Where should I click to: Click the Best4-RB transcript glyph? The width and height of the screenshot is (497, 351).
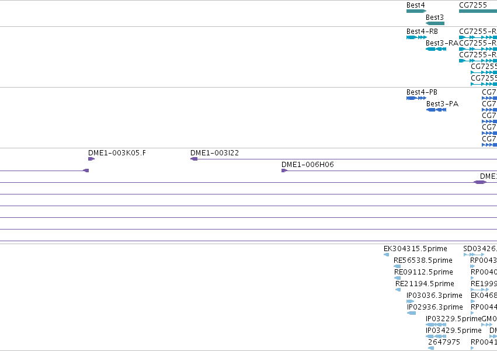(x=416, y=37)
